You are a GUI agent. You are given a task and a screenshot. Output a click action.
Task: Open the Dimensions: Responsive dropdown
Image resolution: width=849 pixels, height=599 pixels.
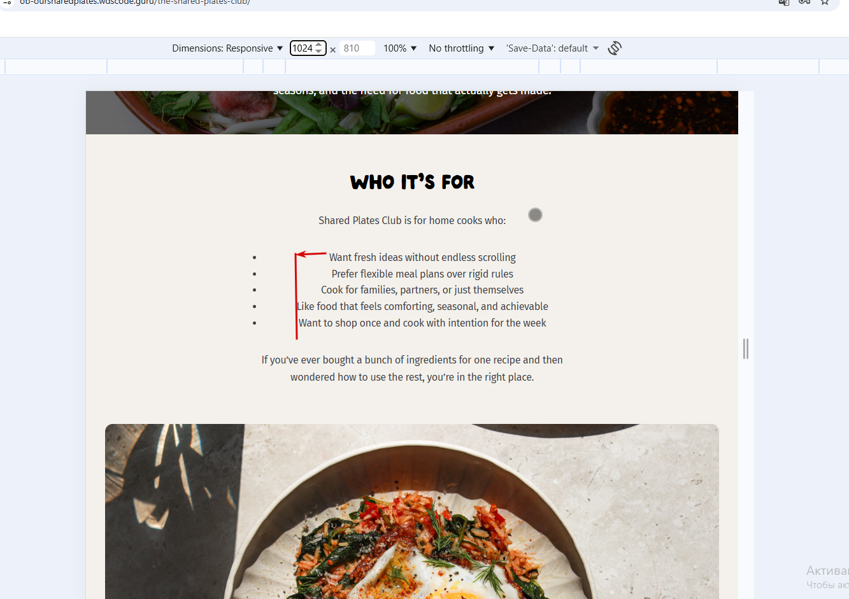point(227,48)
